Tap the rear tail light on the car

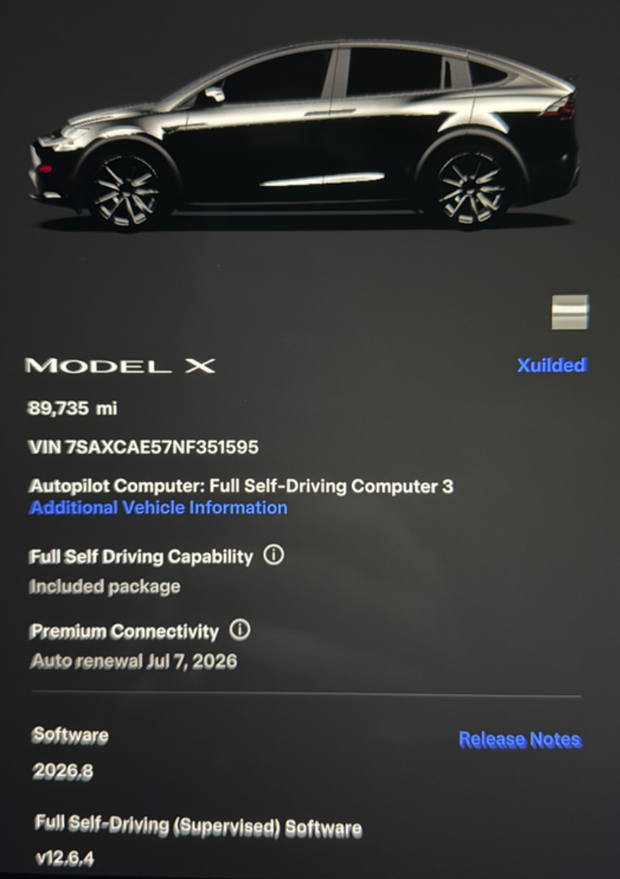(559, 107)
